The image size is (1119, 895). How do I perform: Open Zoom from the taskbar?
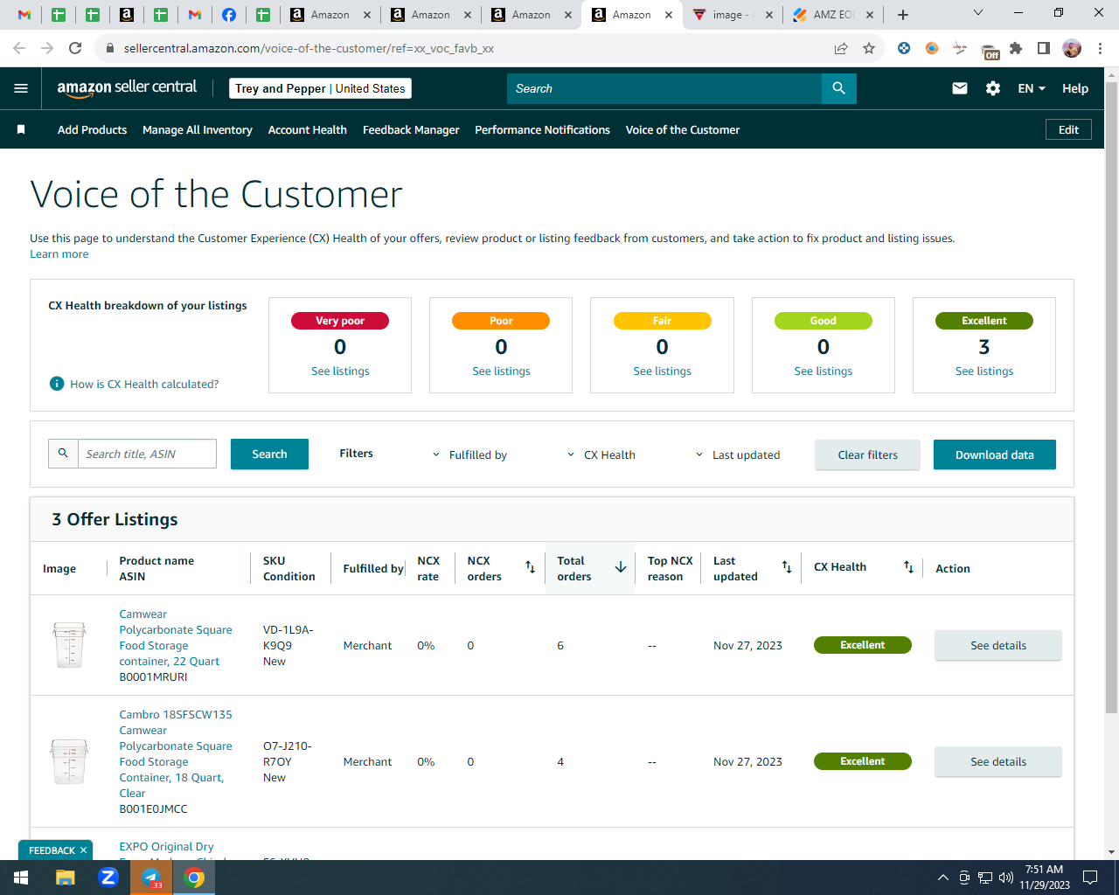tap(108, 878)
